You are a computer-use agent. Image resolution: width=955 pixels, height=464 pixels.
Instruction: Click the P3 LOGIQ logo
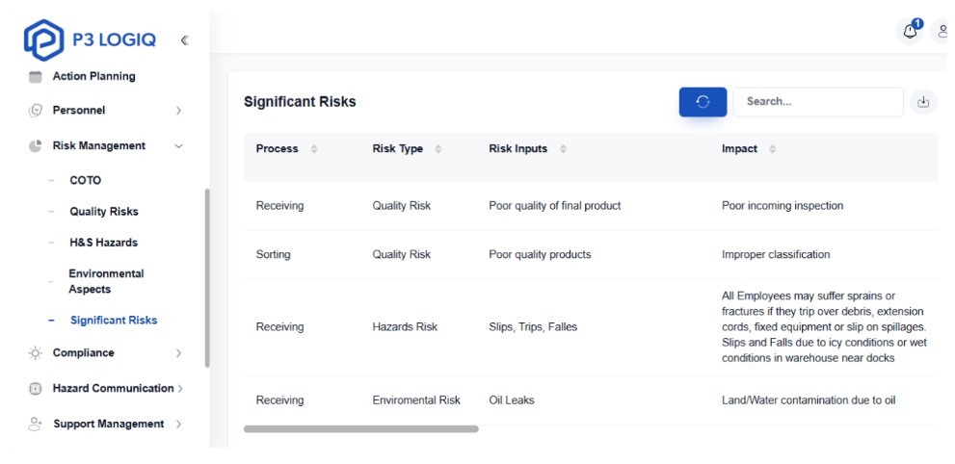tap(91, 40)
